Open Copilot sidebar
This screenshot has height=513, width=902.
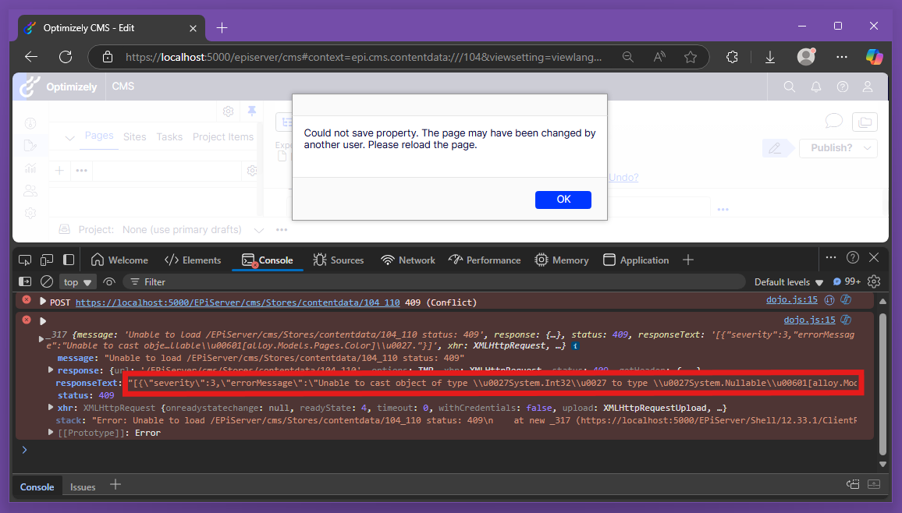tap(874, 56)
